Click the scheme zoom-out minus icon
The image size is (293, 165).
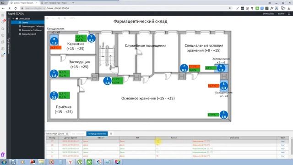click(x=53, y=18)
